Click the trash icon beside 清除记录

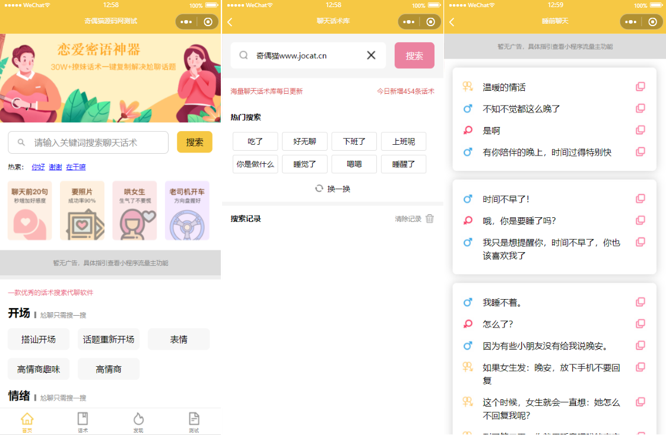pyautogui.click(x=430, y=219)
